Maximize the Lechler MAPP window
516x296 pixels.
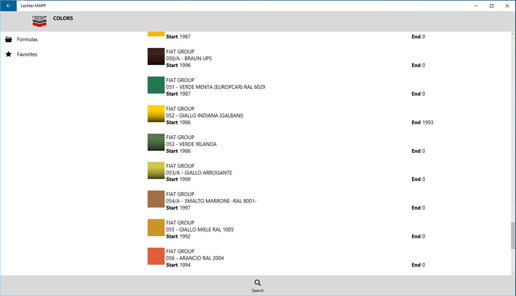pyautogui.click(x=491, y=5)
